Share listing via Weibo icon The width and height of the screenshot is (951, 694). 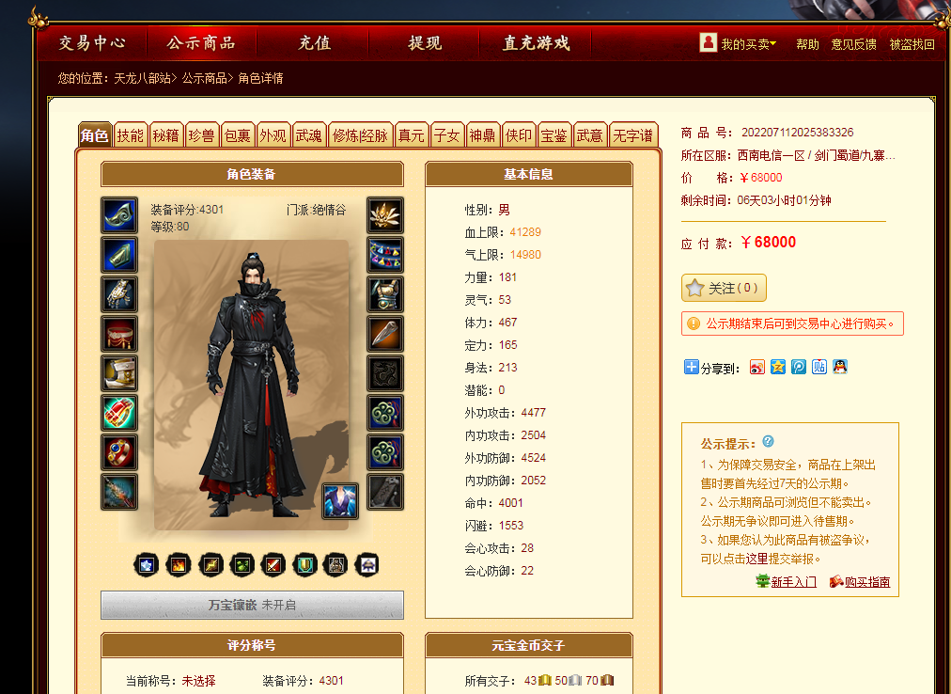point(756,367)
